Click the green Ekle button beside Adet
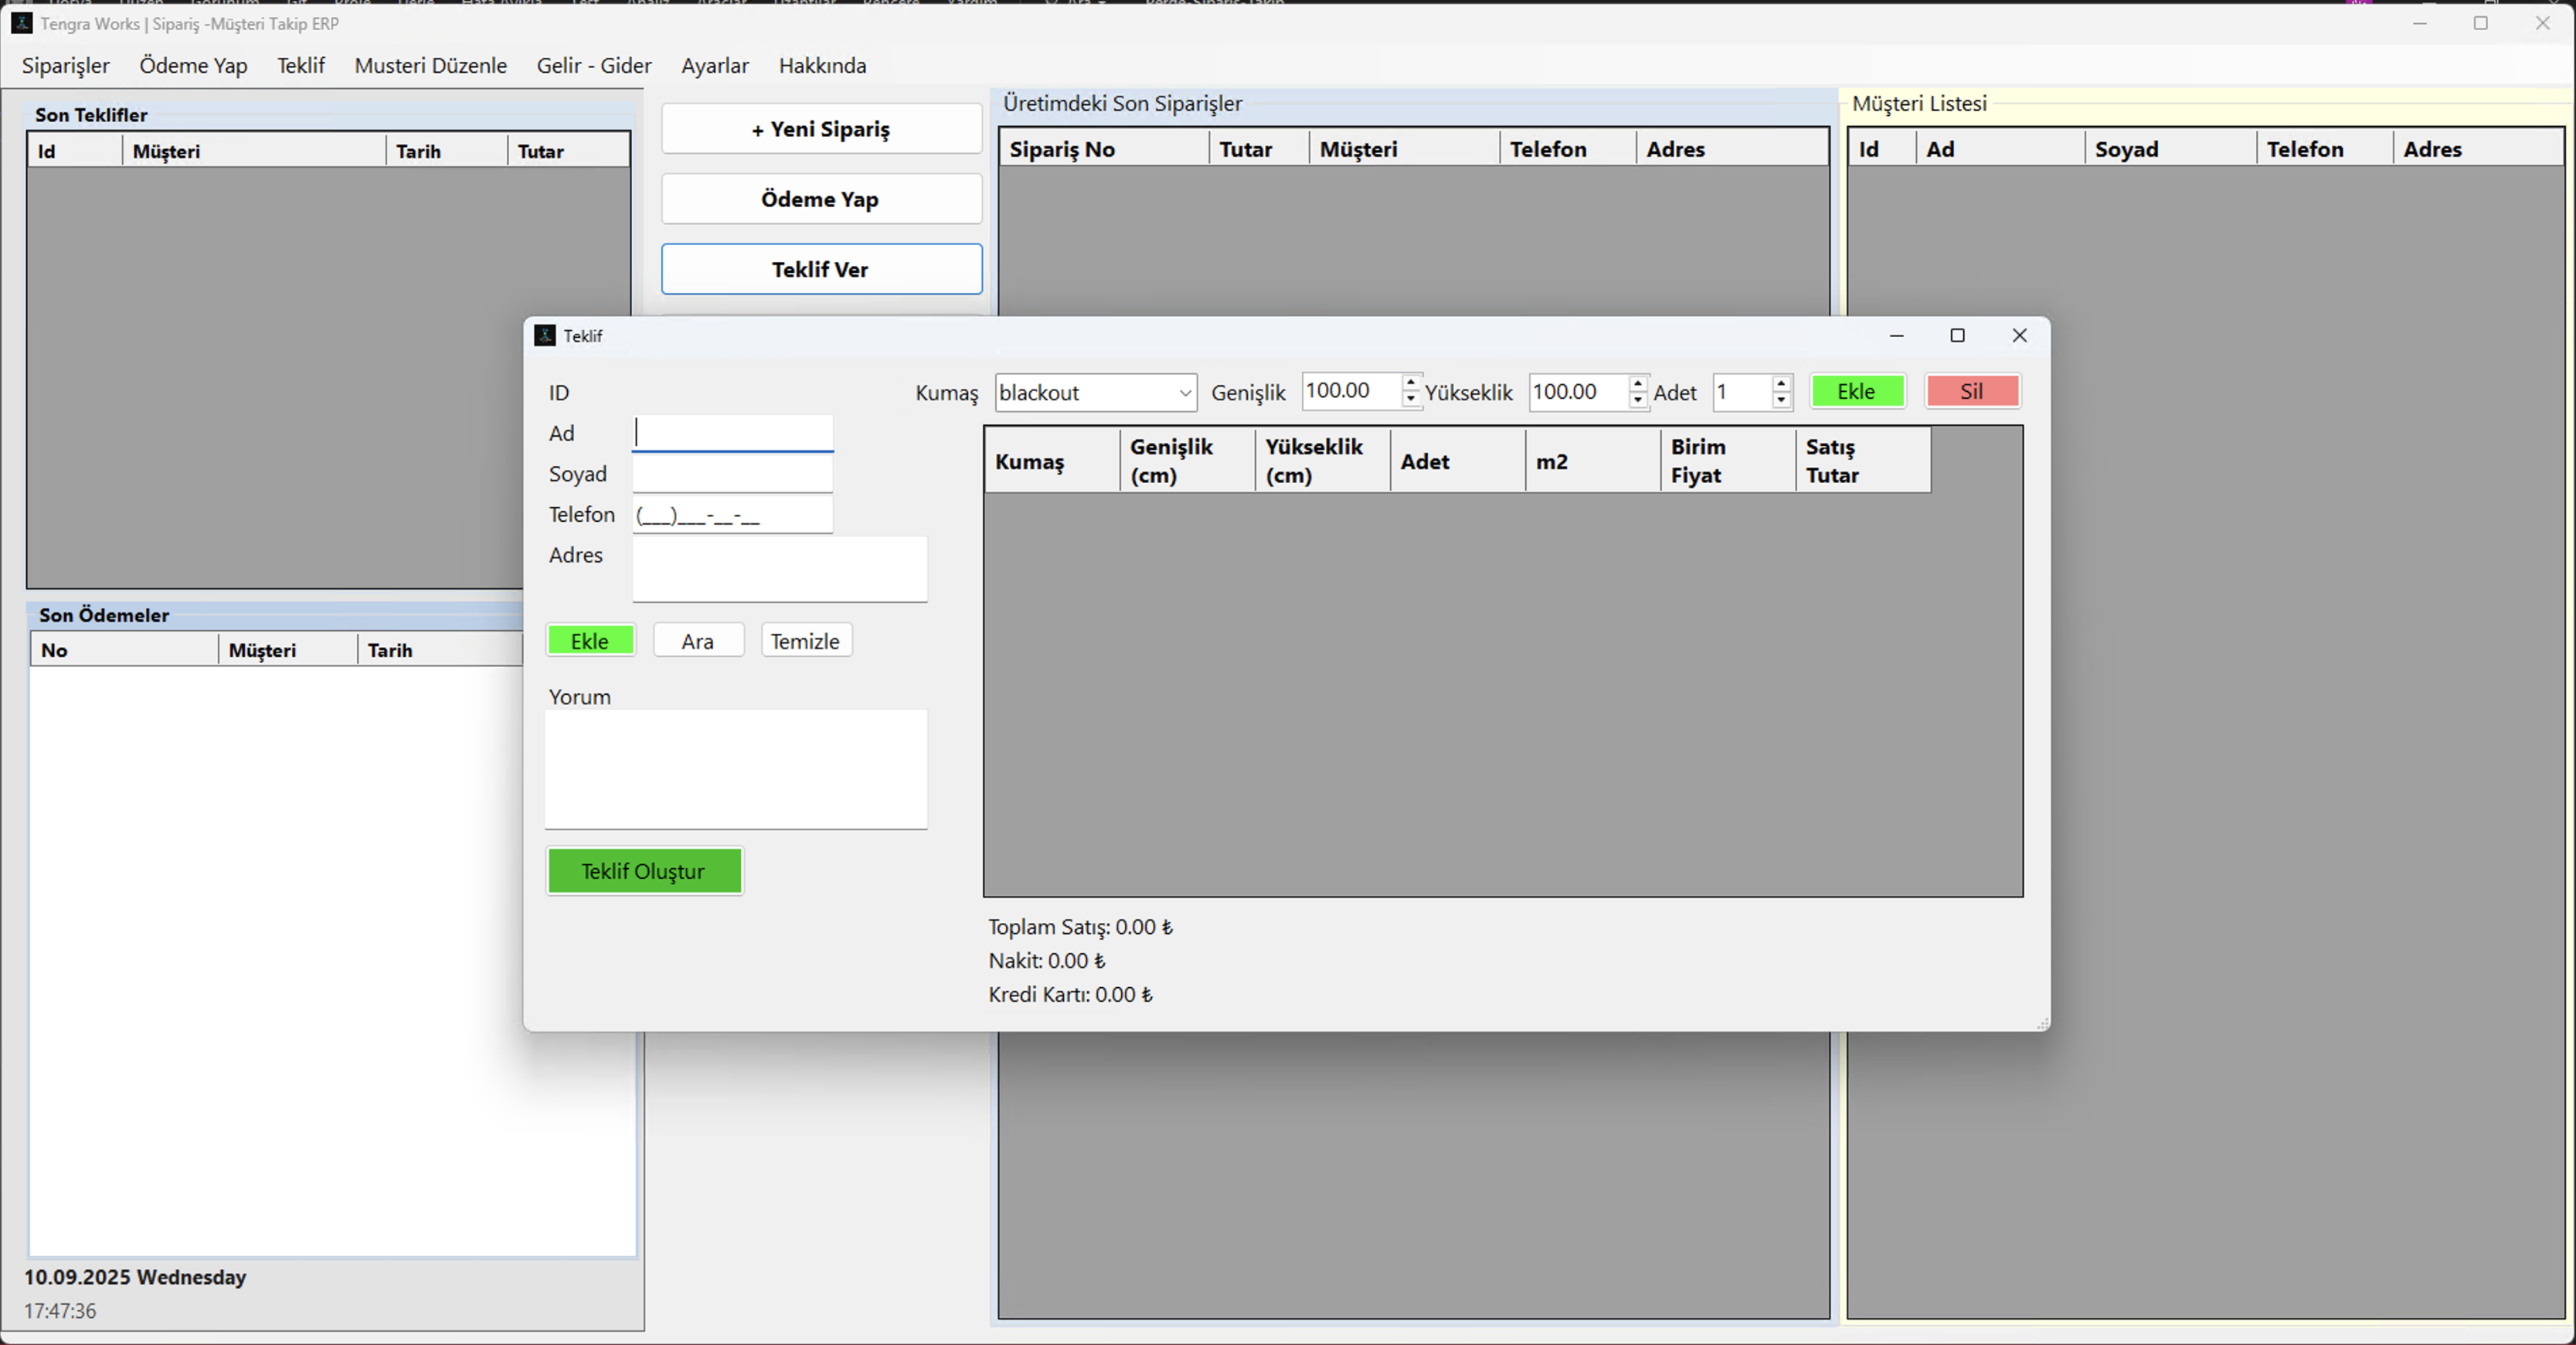 coord(1856,391)
